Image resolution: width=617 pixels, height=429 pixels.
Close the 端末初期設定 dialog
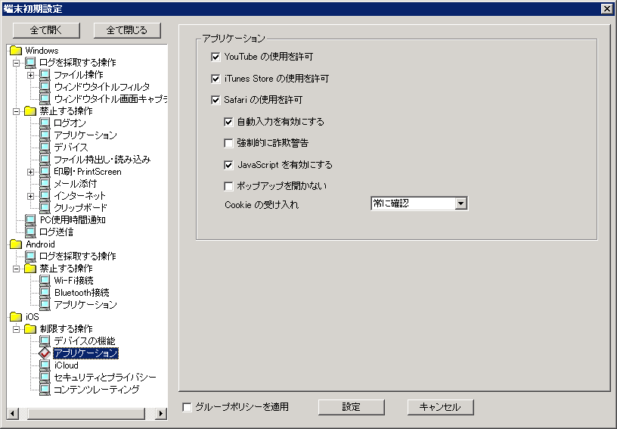tap(606, 8)
